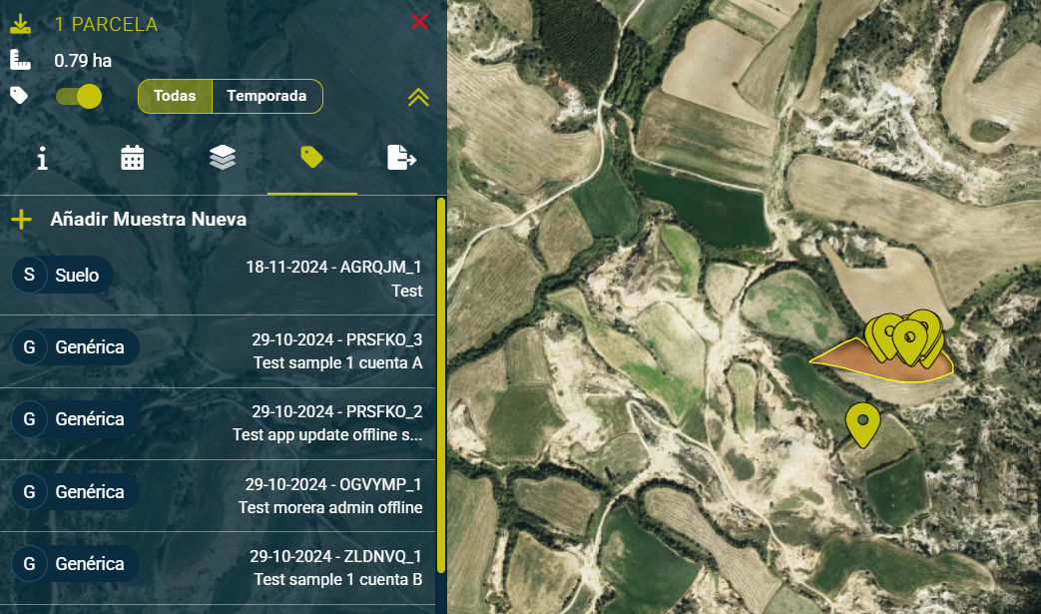The image size is (1041, 614).
Task: Open sample PRSFKO_2 dated 29-10-2024
Action: (x=218, y=423)
